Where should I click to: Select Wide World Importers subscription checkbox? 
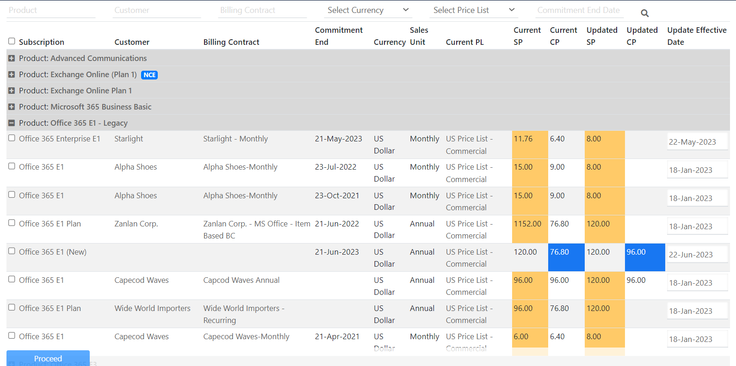point(12,307)
